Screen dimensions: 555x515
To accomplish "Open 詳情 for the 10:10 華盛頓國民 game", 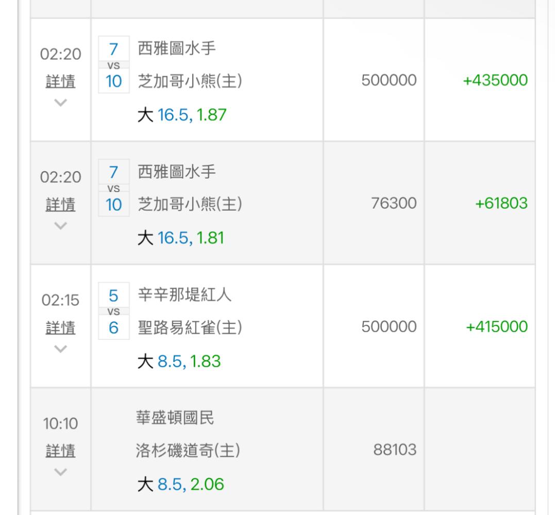I will [x=60, y=451].
